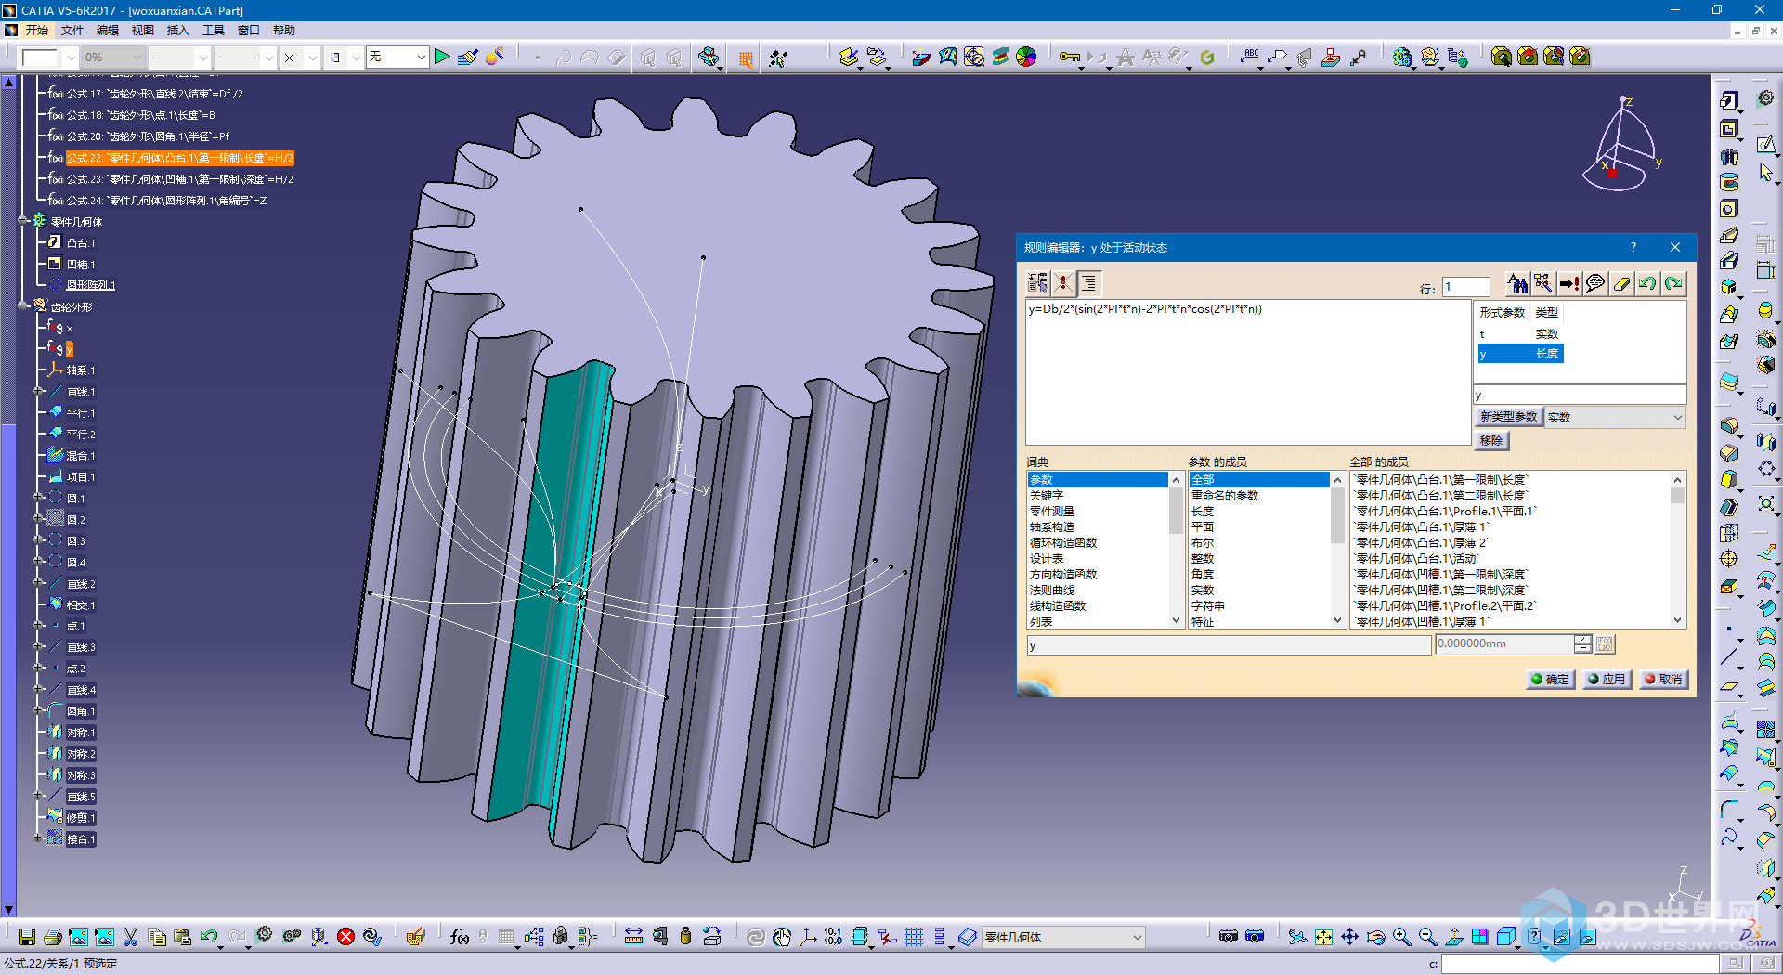The height and width of the screenshot is (975, 1783).
Task: Click the Undo arrow in bottom toolbar
Action: [x=209, y=937]
